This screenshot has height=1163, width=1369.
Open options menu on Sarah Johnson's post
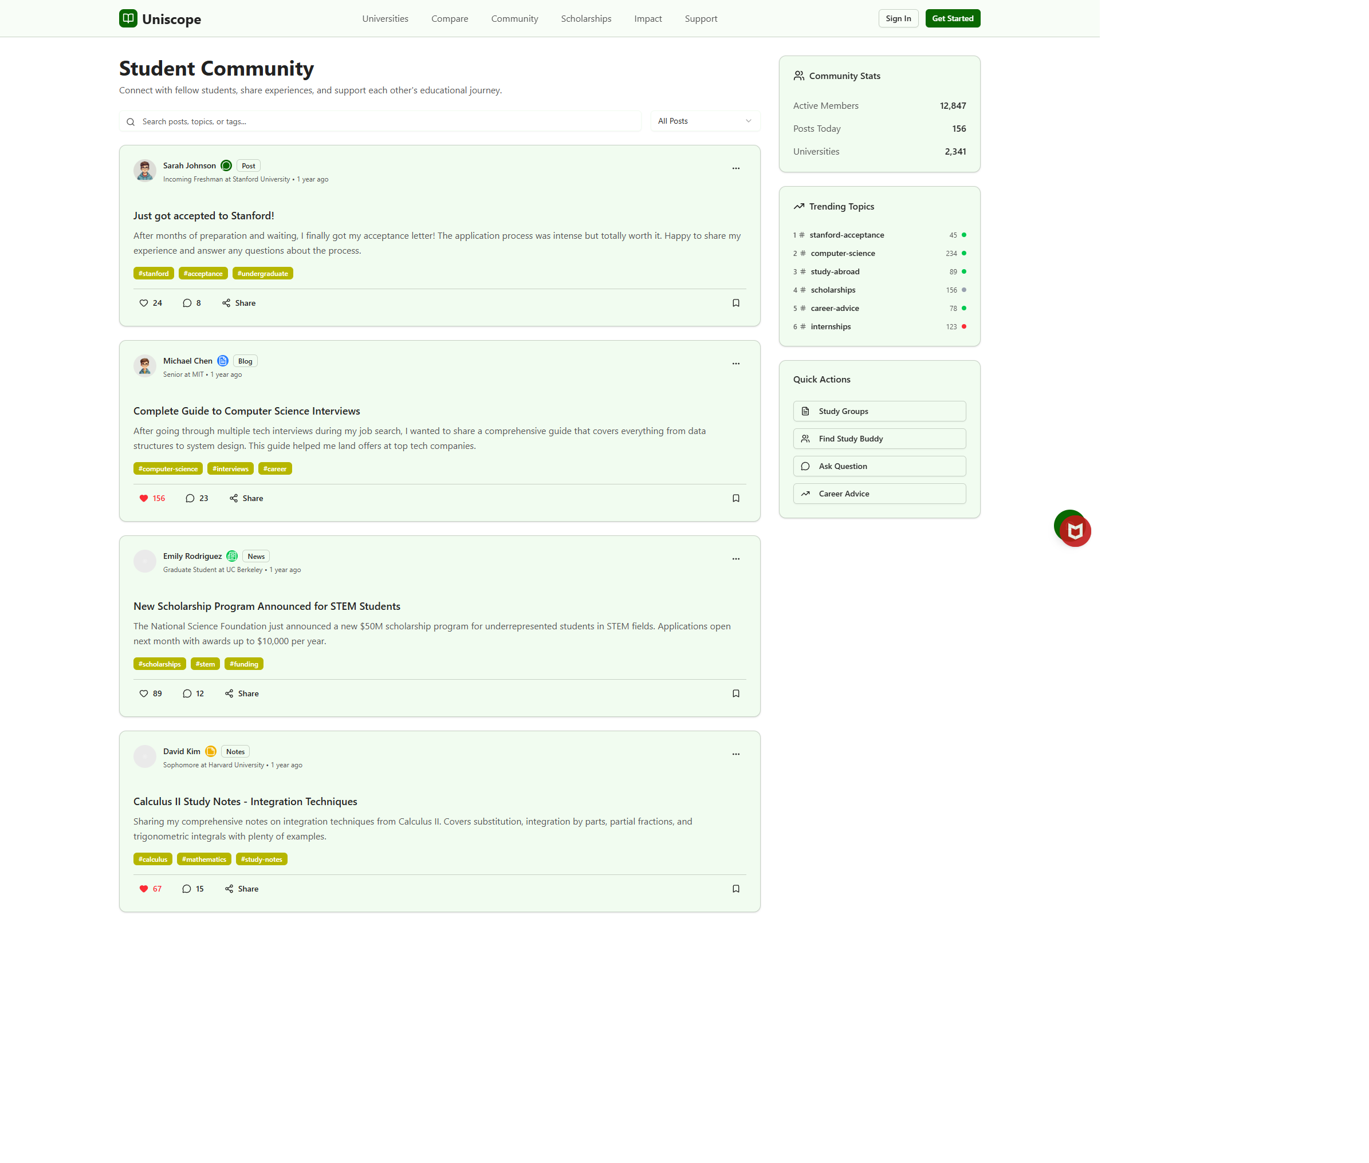coord(736,168)
